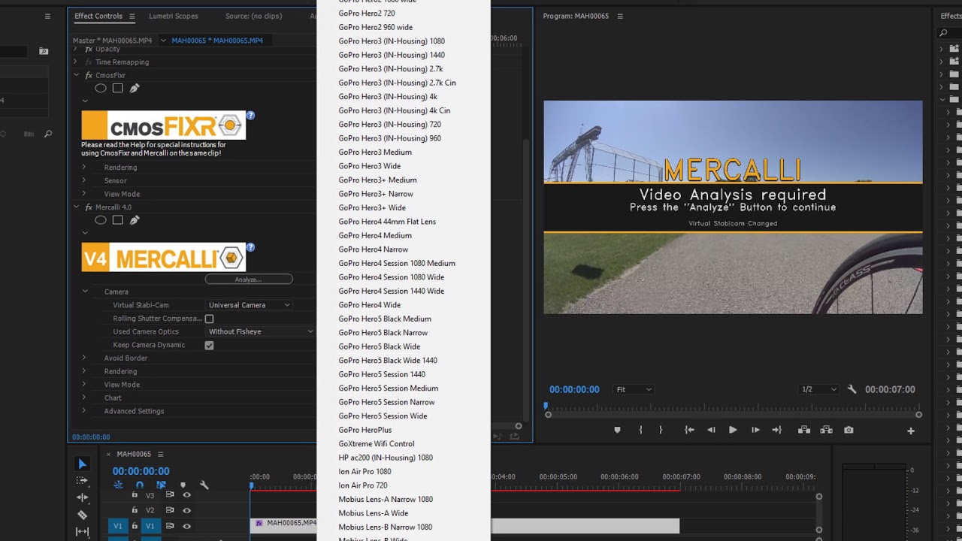
Task: Open the Used Camera Optics dropdown
Action: pyautogui.click(x=261, y=331)
